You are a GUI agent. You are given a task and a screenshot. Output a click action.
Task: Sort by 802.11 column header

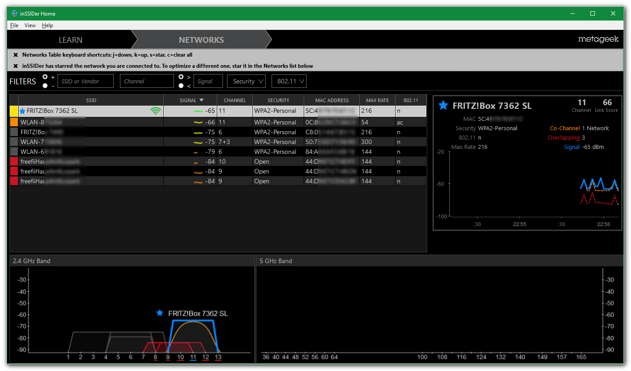(x=410, y=100)
